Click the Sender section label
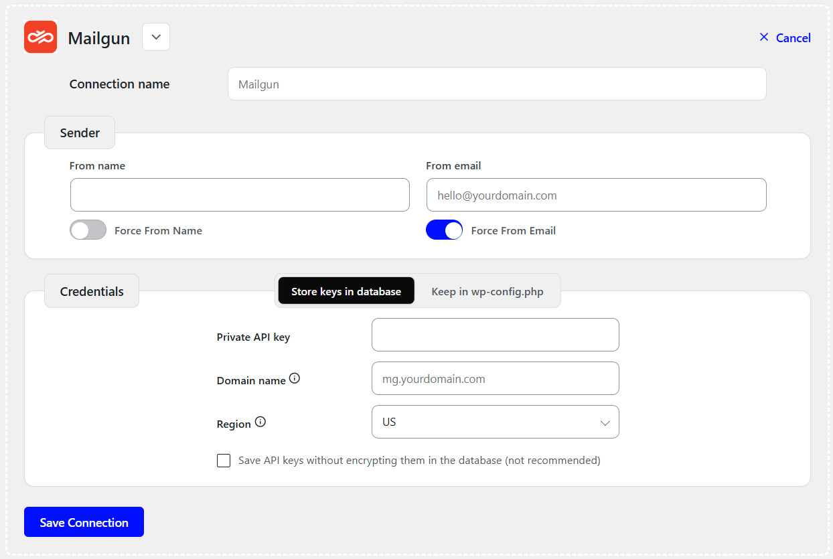833x559 pixels. point(80,133)
